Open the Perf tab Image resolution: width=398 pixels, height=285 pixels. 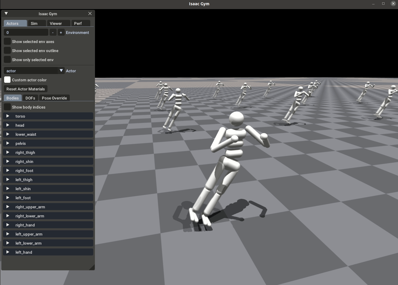pyautogui.click(x=81, y=23)
